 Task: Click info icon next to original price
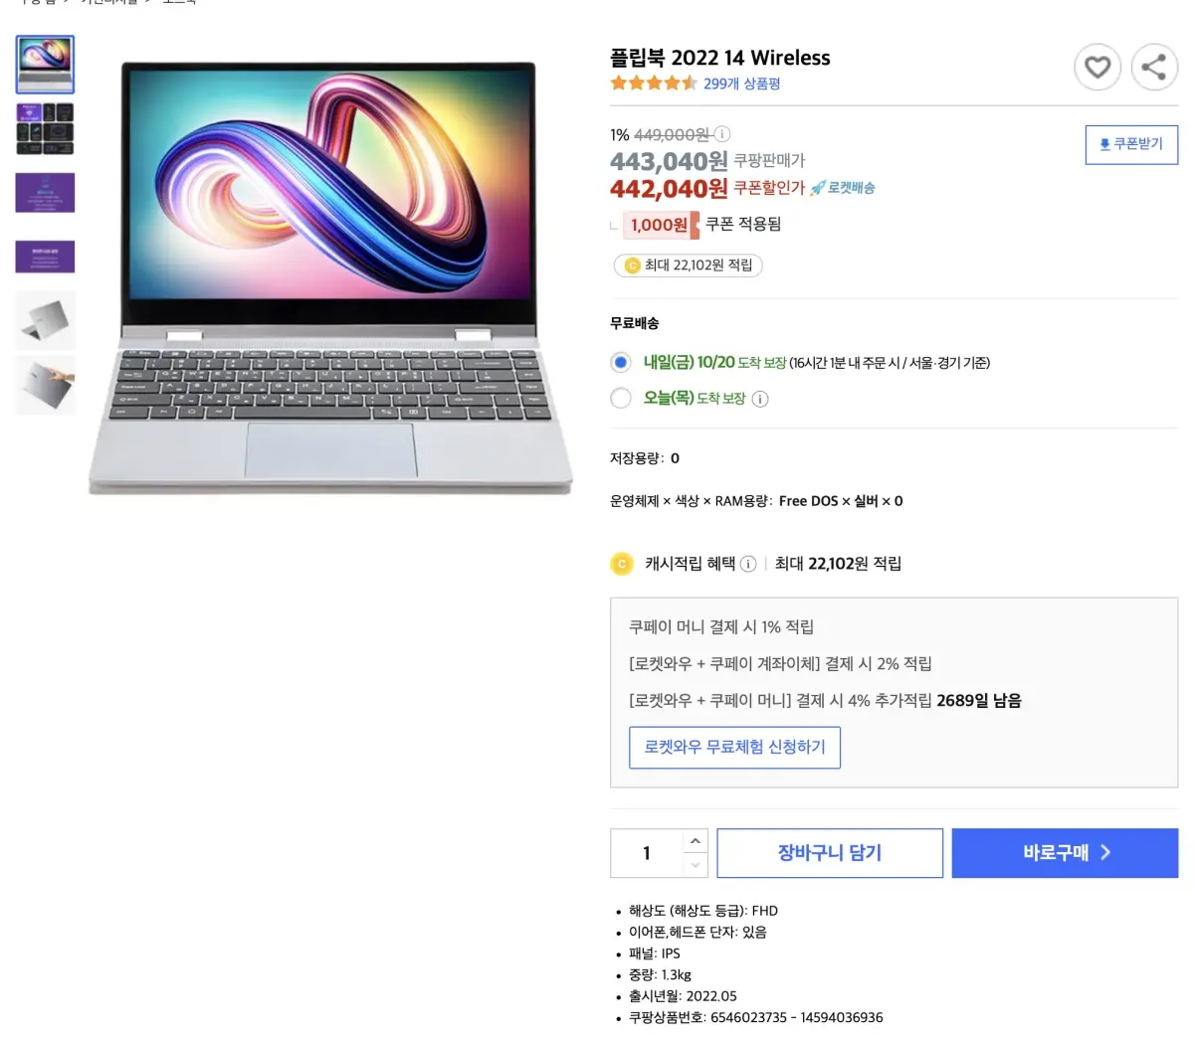coord(722,134)
